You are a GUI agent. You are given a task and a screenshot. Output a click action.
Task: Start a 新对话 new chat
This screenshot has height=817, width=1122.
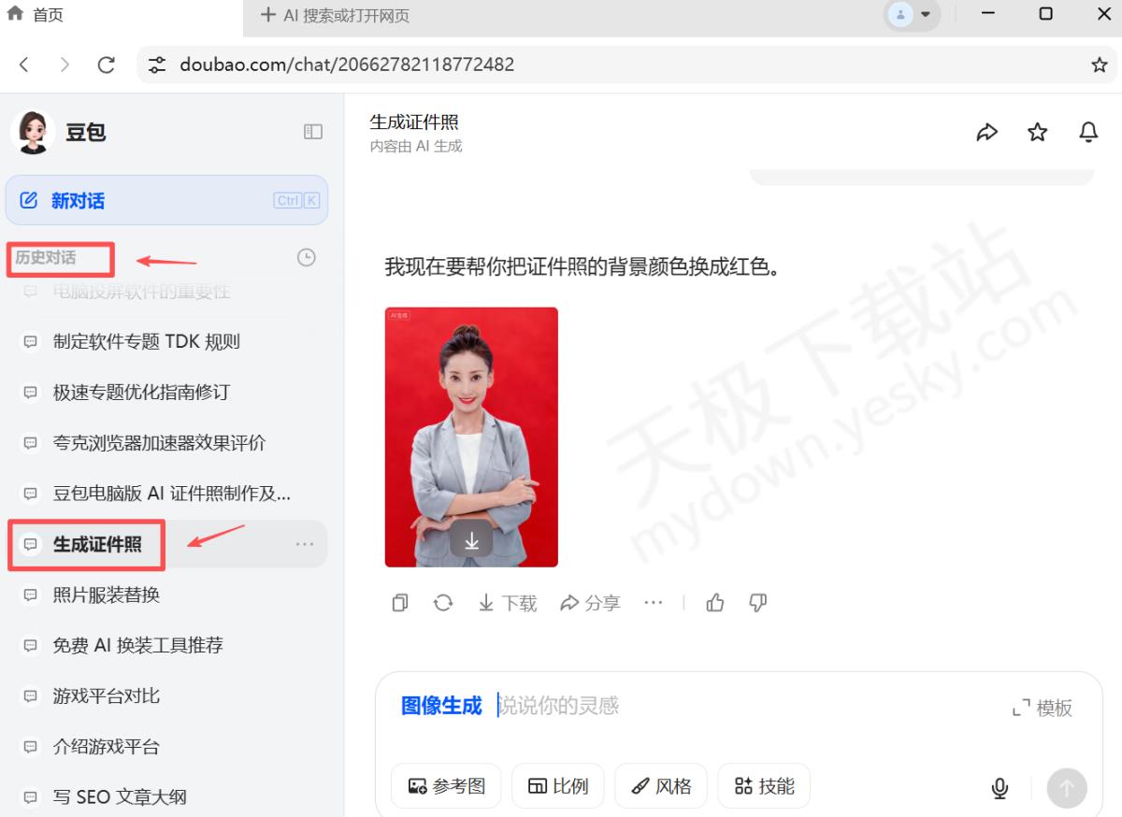tap(166, 201)
